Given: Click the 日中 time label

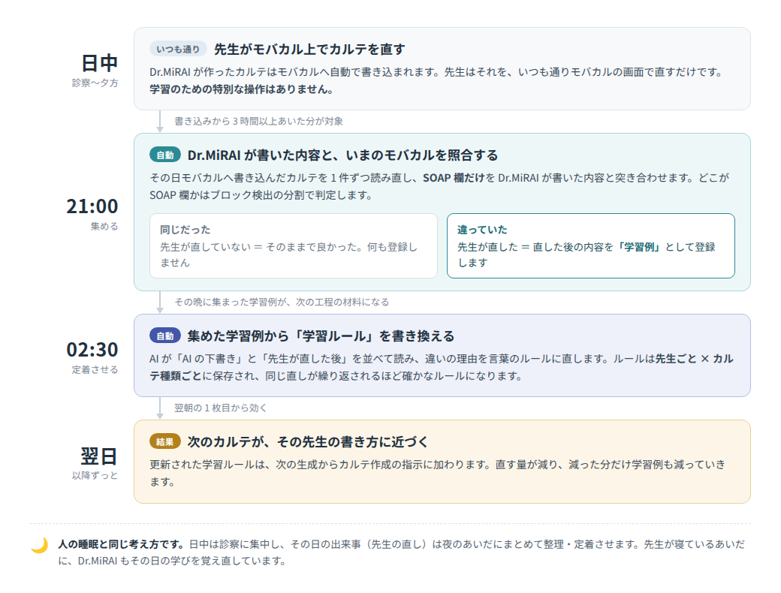Looking at the screenshot, I should [x=100, y=63].
